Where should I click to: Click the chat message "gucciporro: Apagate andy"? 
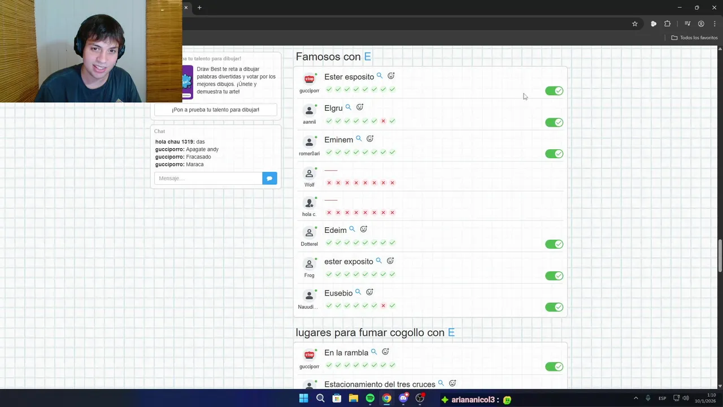(187, 149)
